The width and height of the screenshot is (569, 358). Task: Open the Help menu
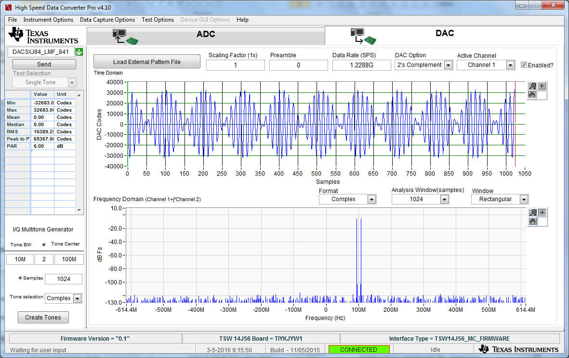click(242, 20)
